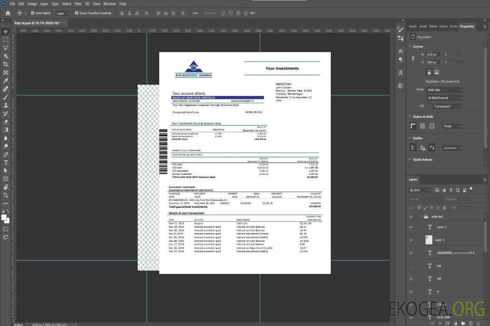Hide Layer 2 using its eye icon
This screenshot has height=326, width=490.
[x=411, y=227]
